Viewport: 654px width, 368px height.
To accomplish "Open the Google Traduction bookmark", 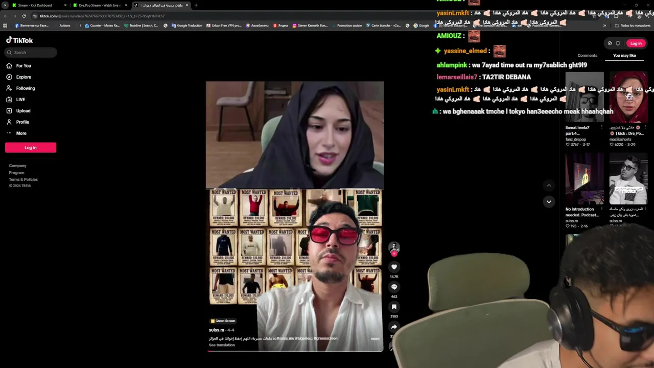I will pos(187,26).
